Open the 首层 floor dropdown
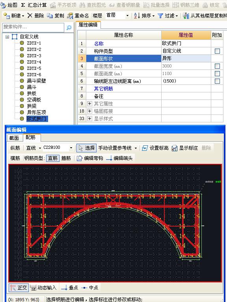 pos(127,16)
